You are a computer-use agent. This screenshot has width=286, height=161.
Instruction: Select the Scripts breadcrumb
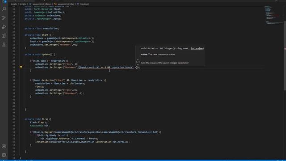[x=23, y=4]
